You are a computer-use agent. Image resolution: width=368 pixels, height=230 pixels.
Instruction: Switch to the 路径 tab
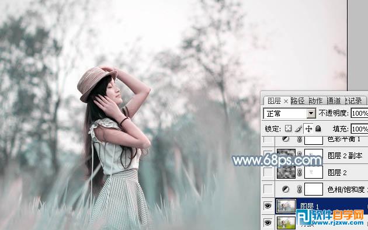[x=297, y=101]
